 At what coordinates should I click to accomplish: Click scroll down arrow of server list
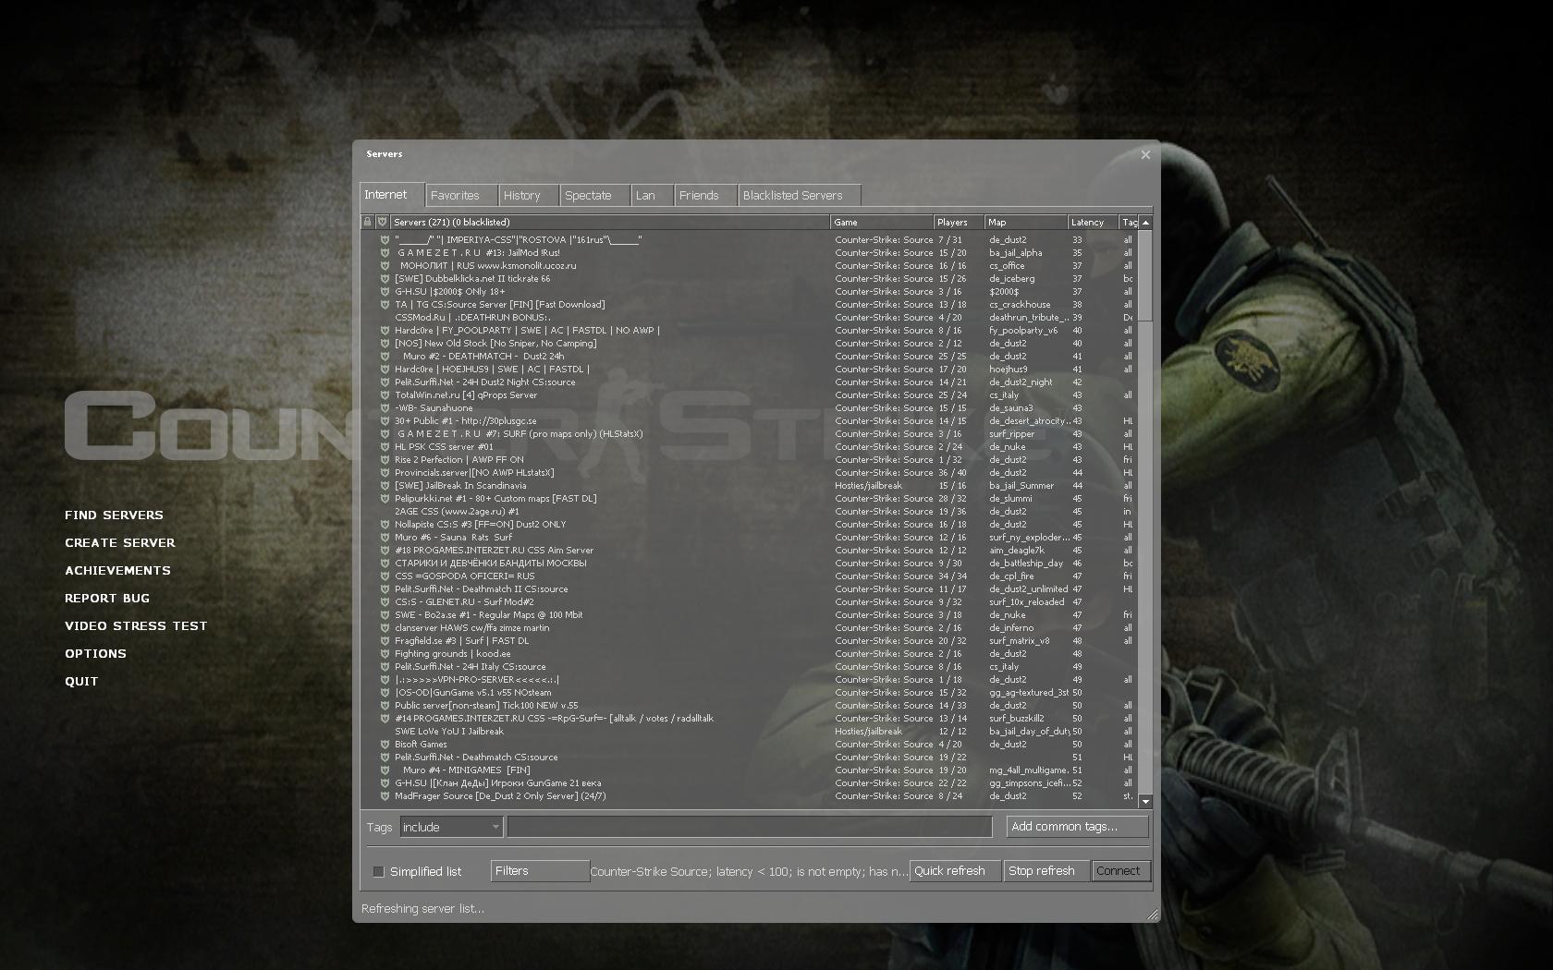click(1145, 801)
